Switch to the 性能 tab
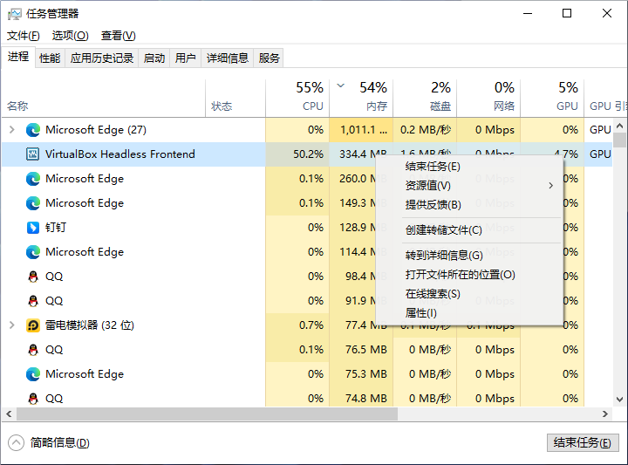 50,58
